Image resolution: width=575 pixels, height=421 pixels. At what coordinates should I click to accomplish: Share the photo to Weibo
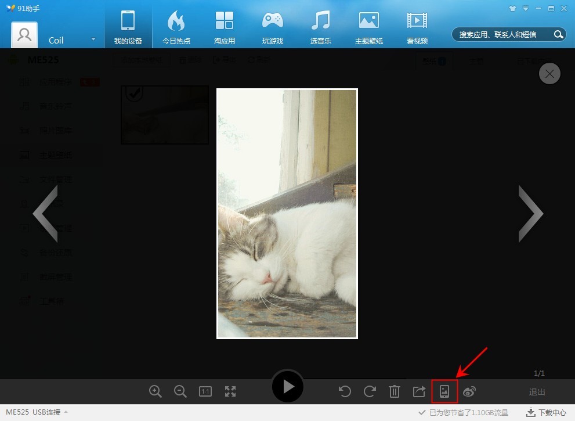pos(469,391)
